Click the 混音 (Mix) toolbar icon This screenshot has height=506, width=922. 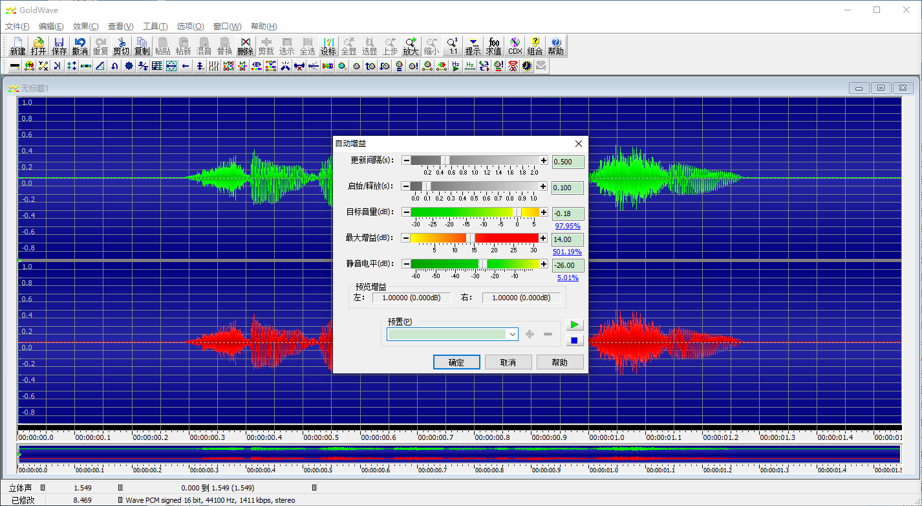[x=204, y=46]
